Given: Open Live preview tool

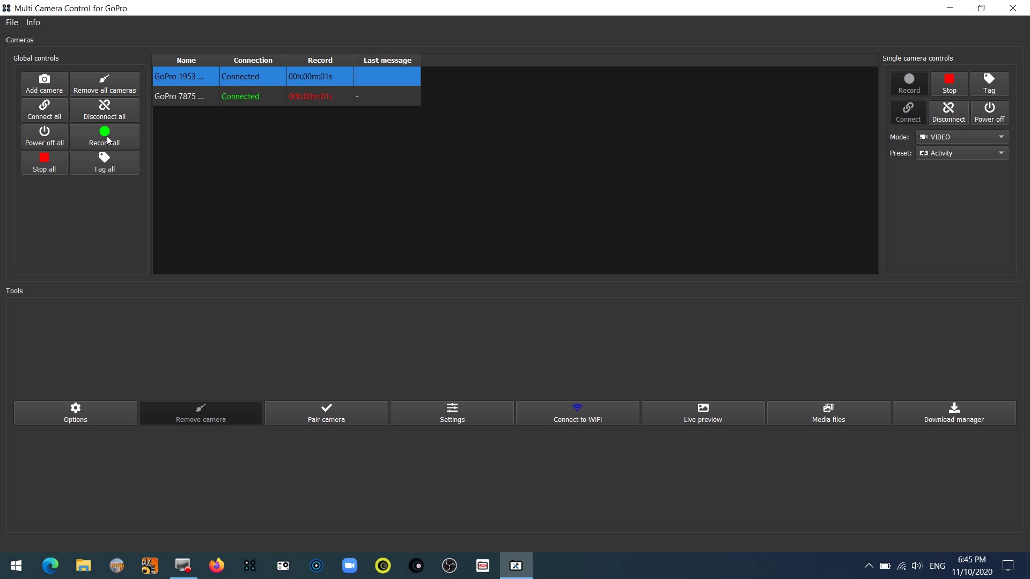Looking at the screenshot, I should [703, 413].
